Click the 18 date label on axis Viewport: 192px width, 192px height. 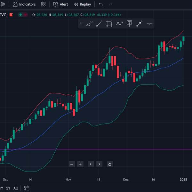pos(99,180)
